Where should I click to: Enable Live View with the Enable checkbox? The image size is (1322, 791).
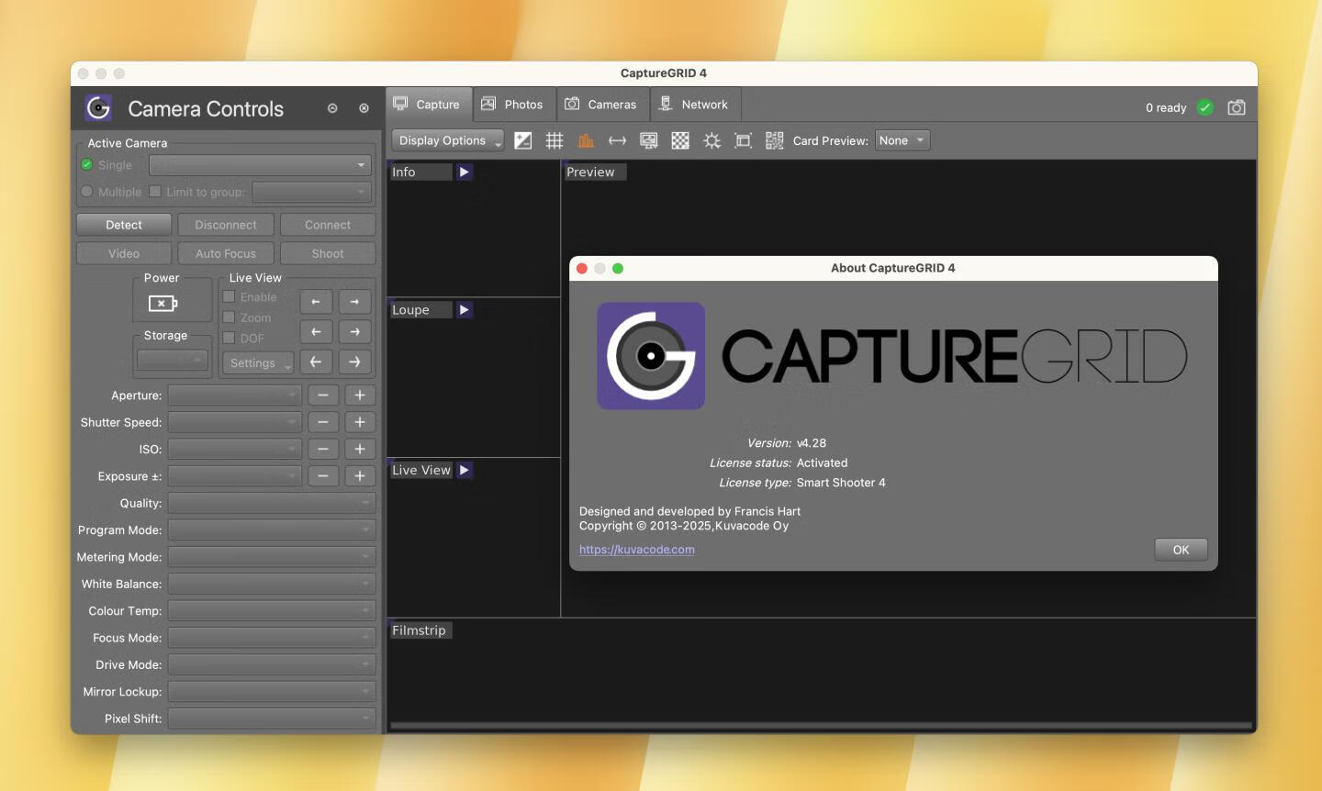pyautogui.click(x=228, y=296)
